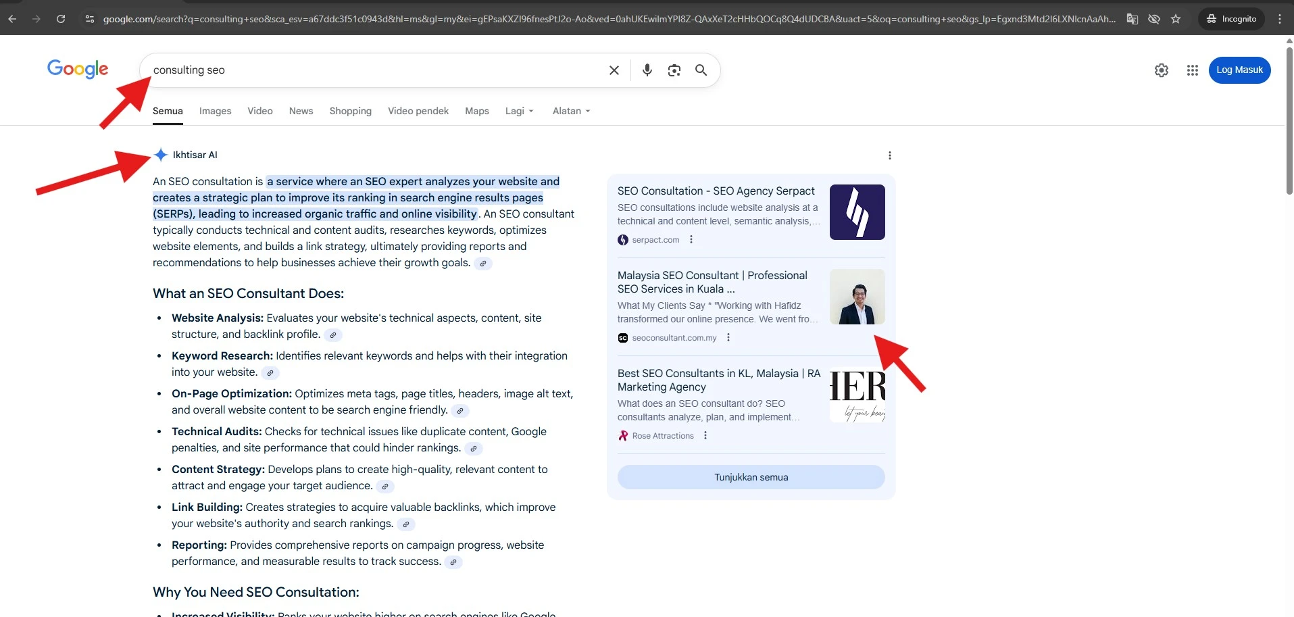Screen dimensions: 1294x617
Task: Click the Tunjukkan semua button
Action: coord(750,476)
